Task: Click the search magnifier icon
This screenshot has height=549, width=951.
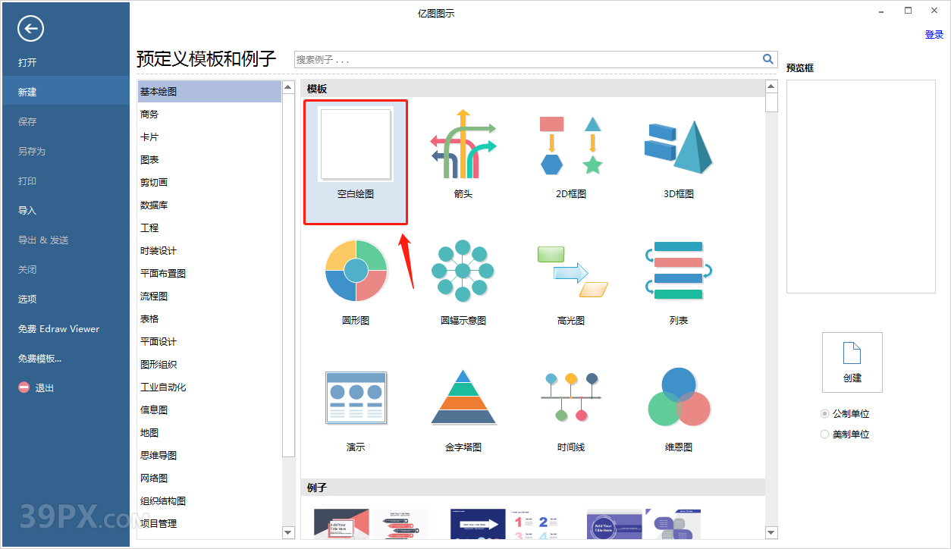Action: click(x=767, y=59)
